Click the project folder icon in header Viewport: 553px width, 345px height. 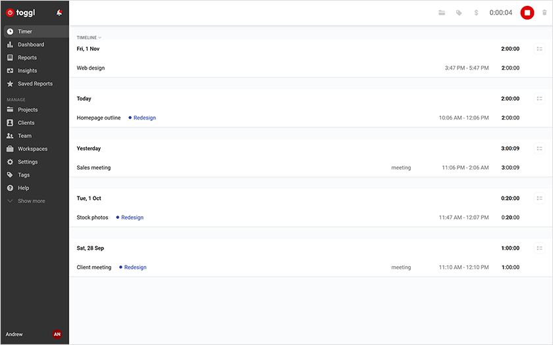(442, 12)
